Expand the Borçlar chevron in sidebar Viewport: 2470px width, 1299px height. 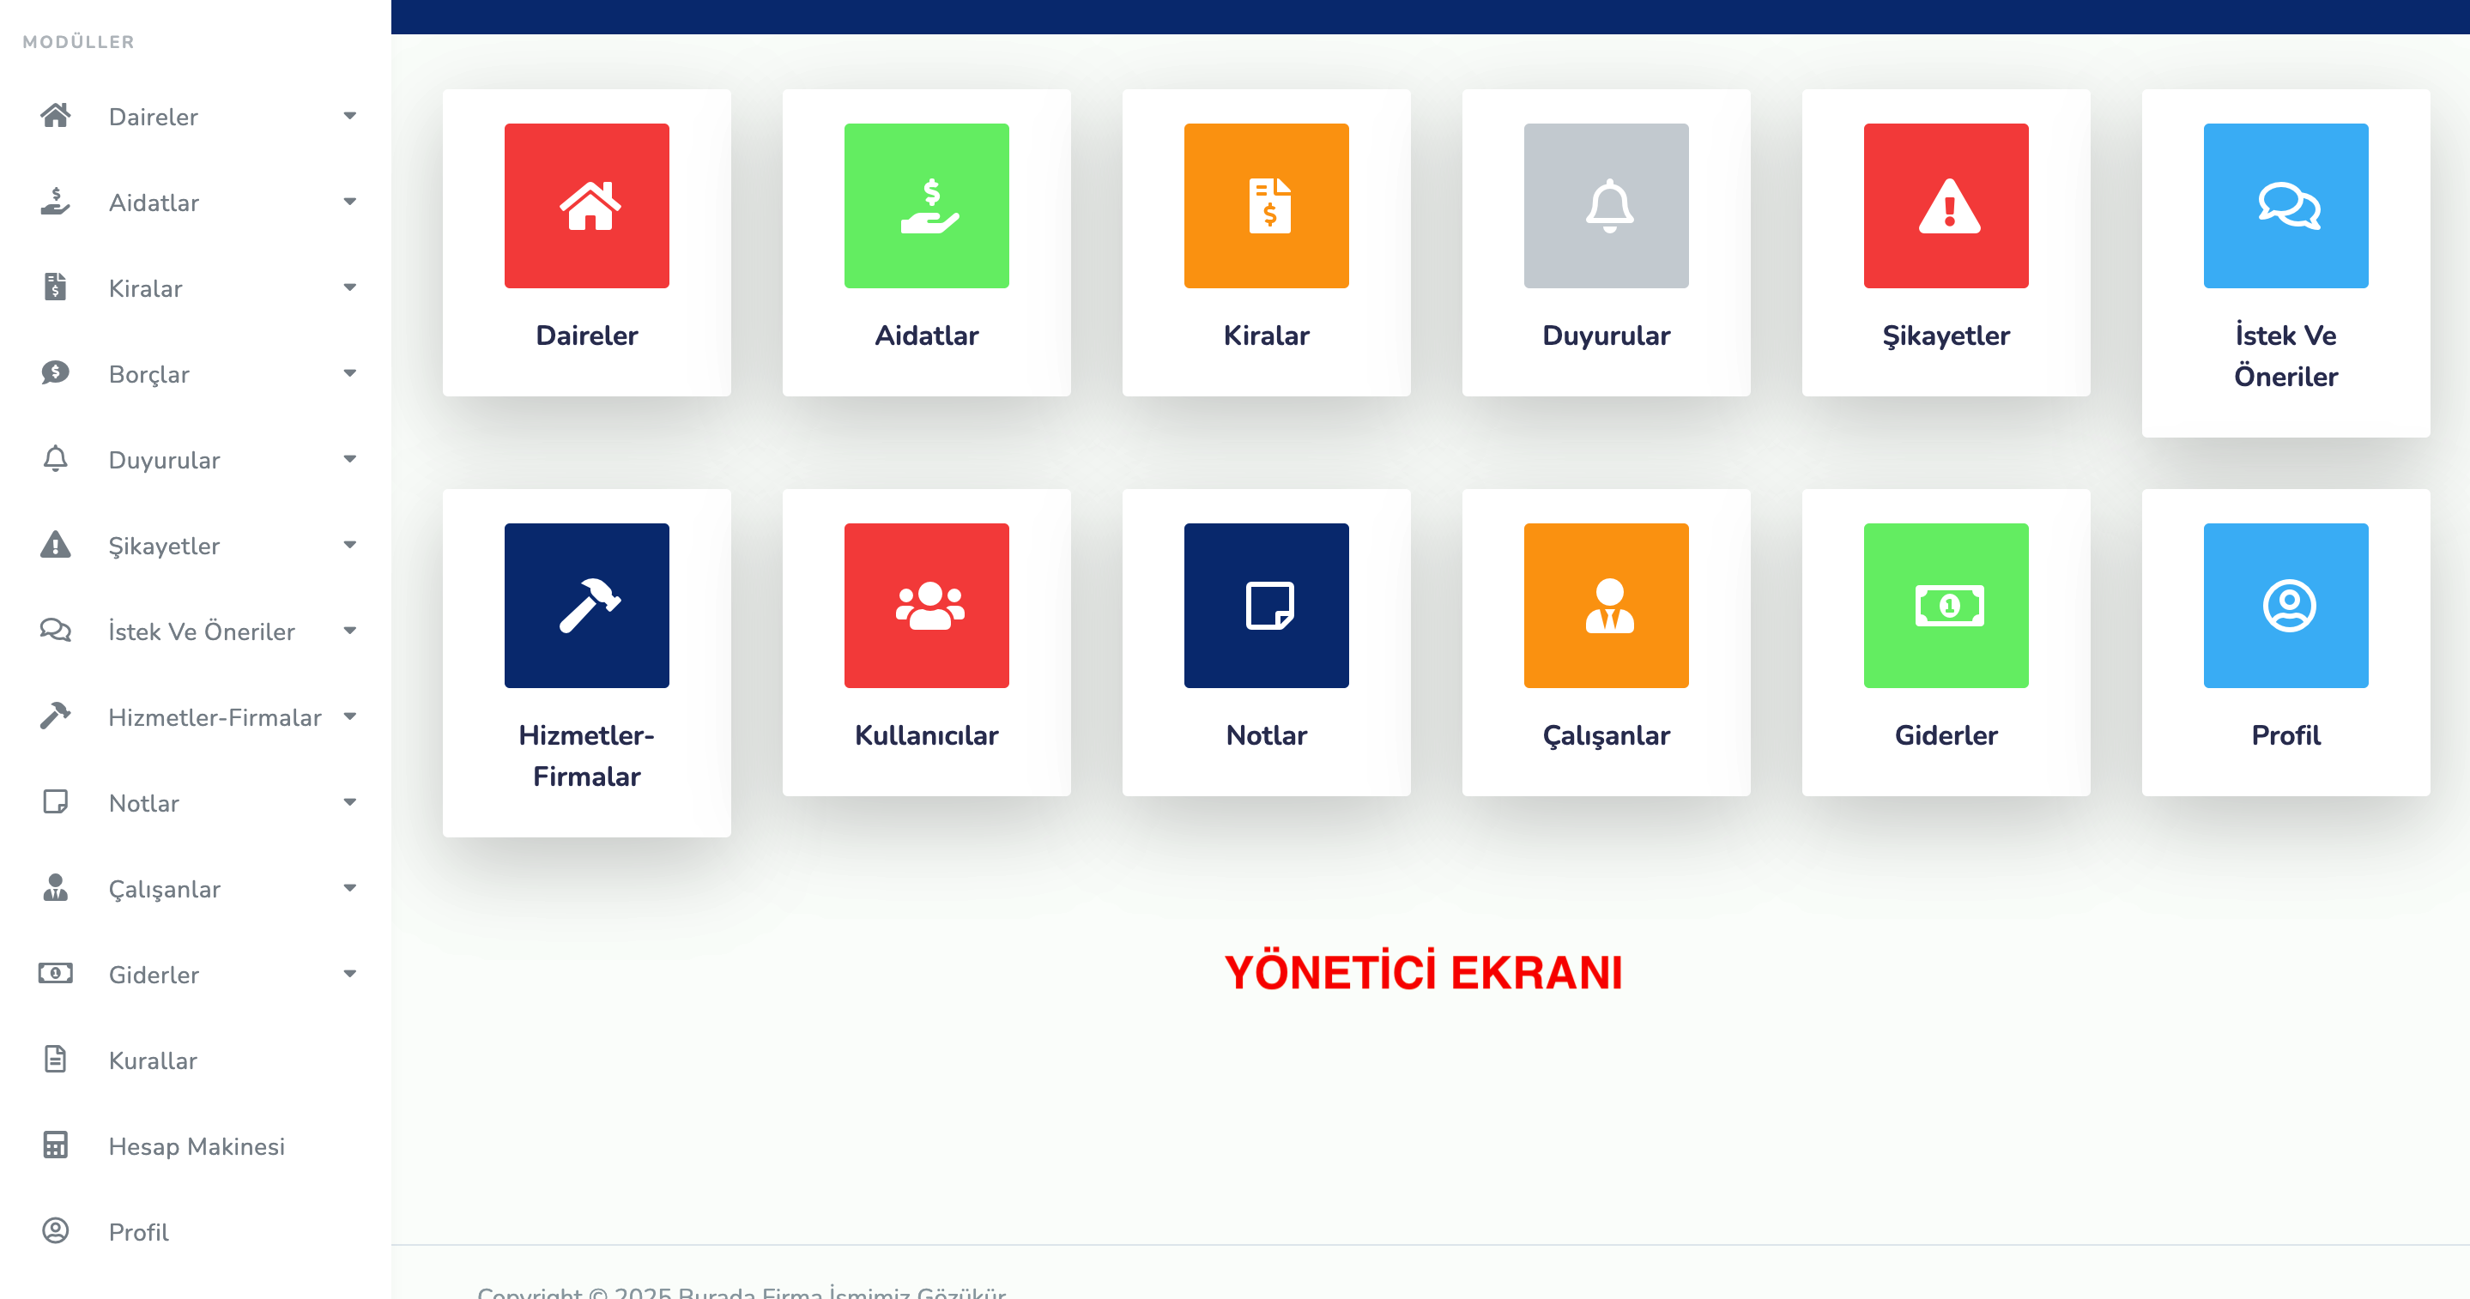[349, 374]
